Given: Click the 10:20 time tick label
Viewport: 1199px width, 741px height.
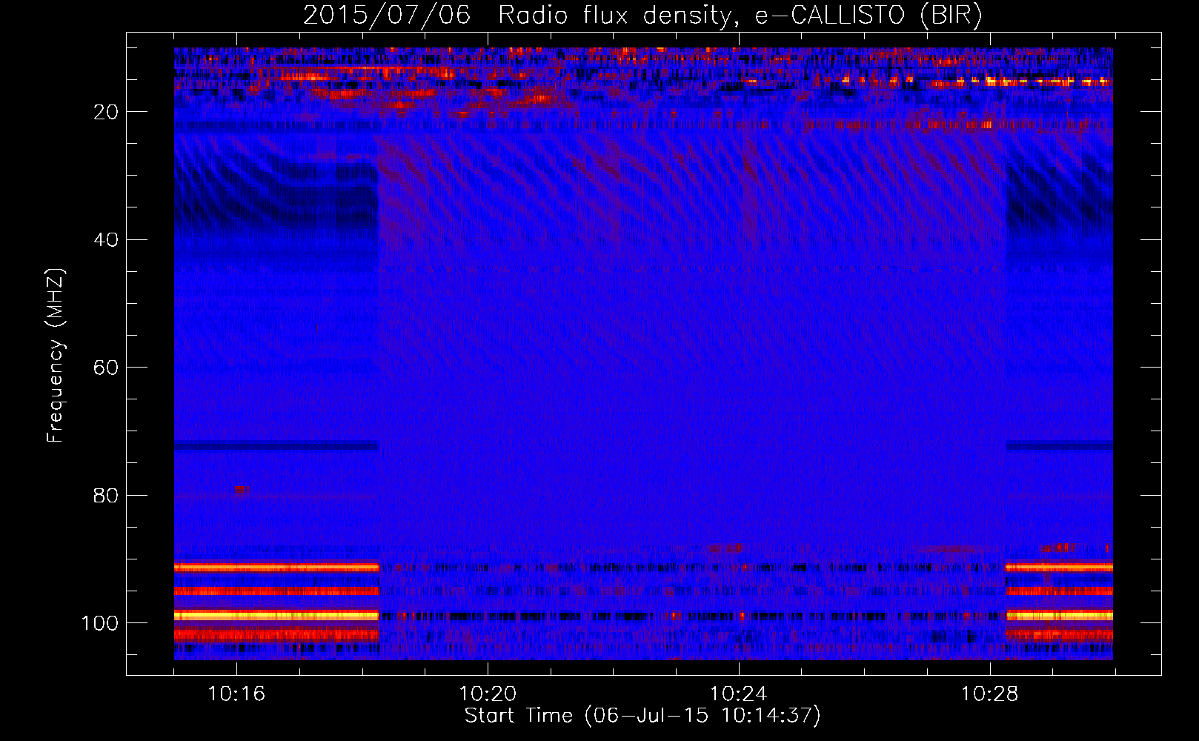Looking at the screenshot, I should pos(488,694).
